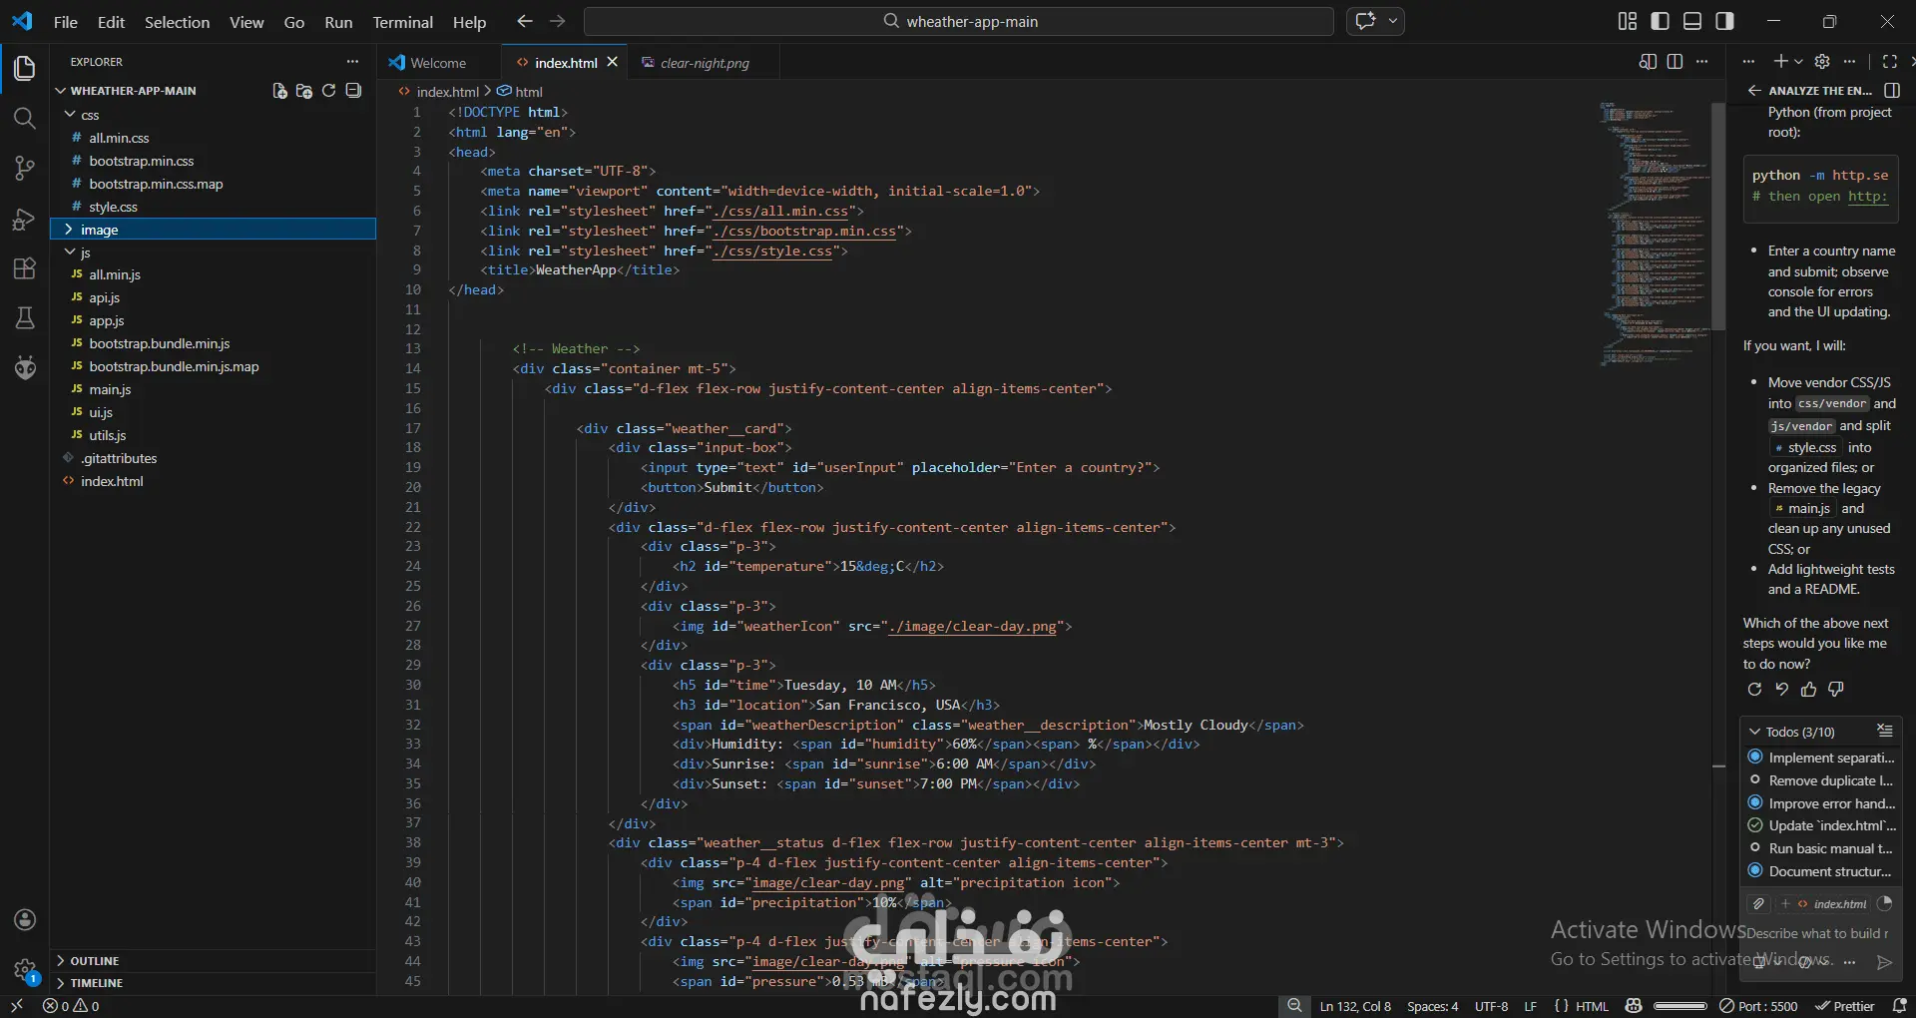Click the editor vertical scrollbar

[1718, 215]
